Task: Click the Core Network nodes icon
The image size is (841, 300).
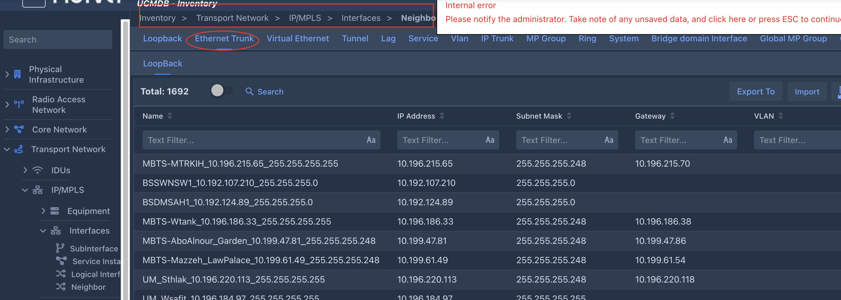Action: 19,129
